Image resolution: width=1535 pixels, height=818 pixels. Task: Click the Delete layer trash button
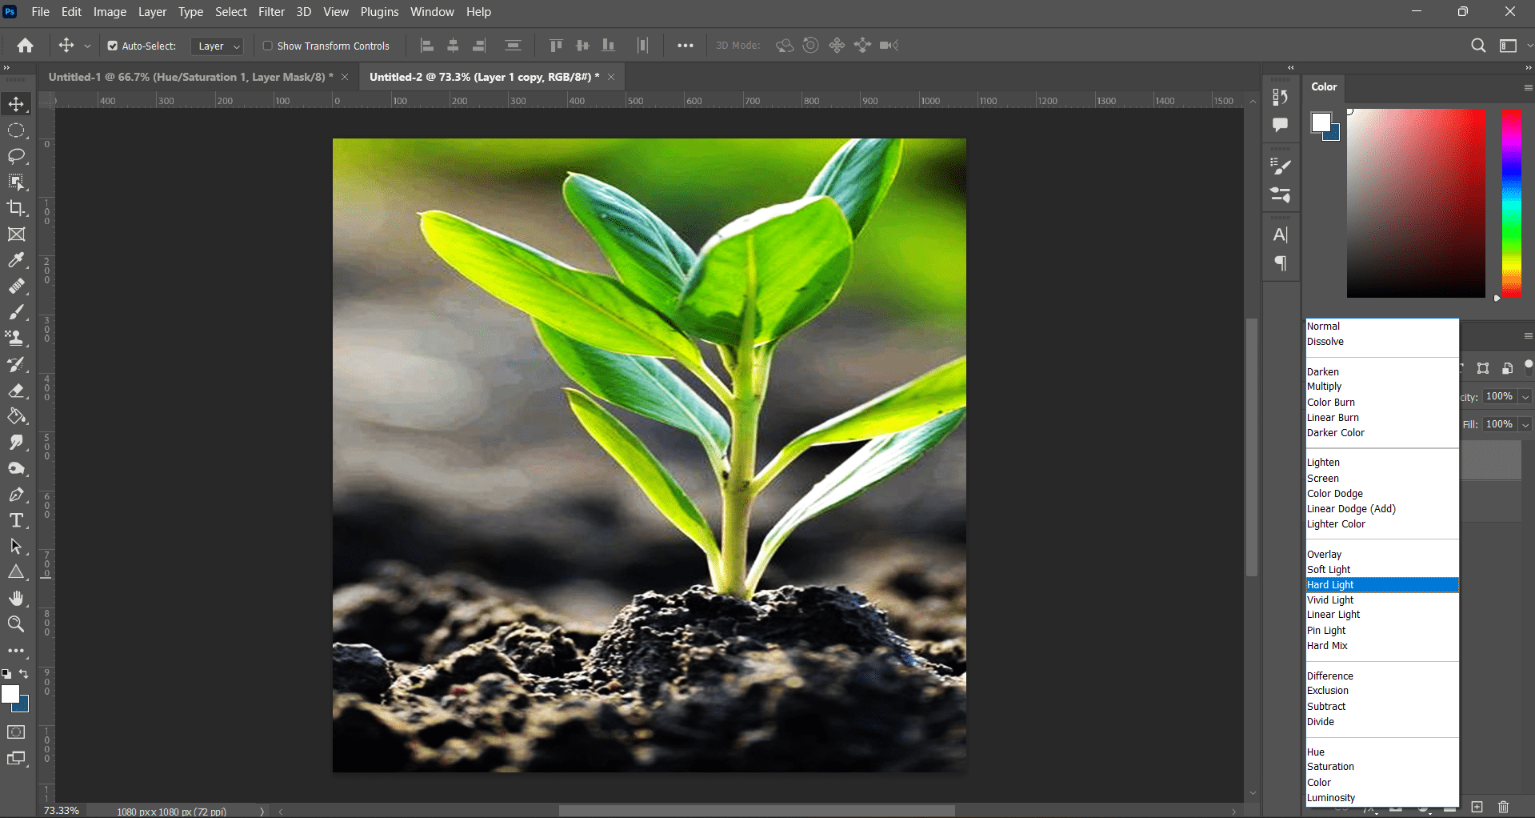pos(1501,807)
